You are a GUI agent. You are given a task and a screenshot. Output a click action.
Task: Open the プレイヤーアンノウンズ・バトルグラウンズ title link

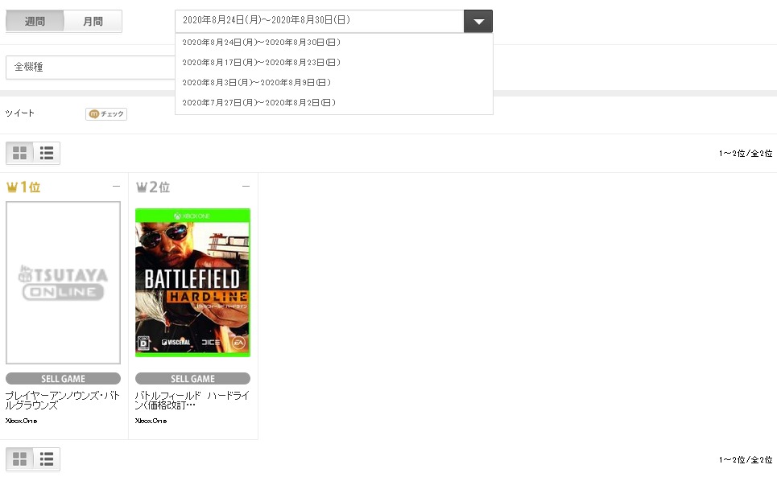coord(63,401)
